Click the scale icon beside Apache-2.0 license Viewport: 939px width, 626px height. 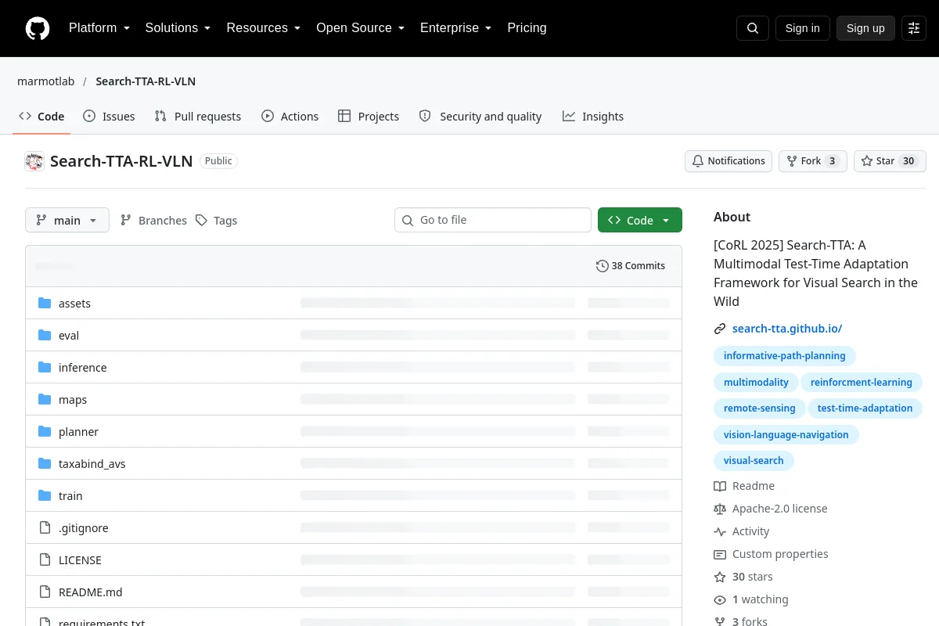(x=720, y=509)
